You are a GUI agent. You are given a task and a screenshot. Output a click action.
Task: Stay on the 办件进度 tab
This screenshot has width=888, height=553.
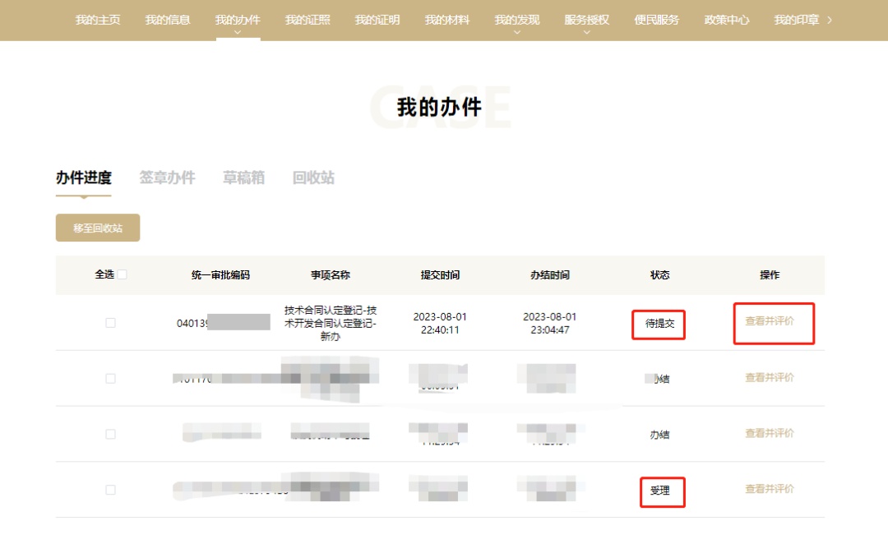(85, 177)
